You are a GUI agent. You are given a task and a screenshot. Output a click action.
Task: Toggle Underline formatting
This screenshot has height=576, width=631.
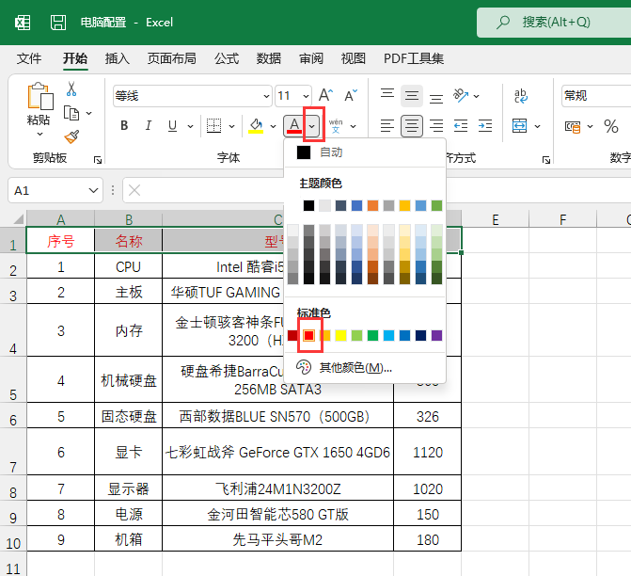(173, 126)
